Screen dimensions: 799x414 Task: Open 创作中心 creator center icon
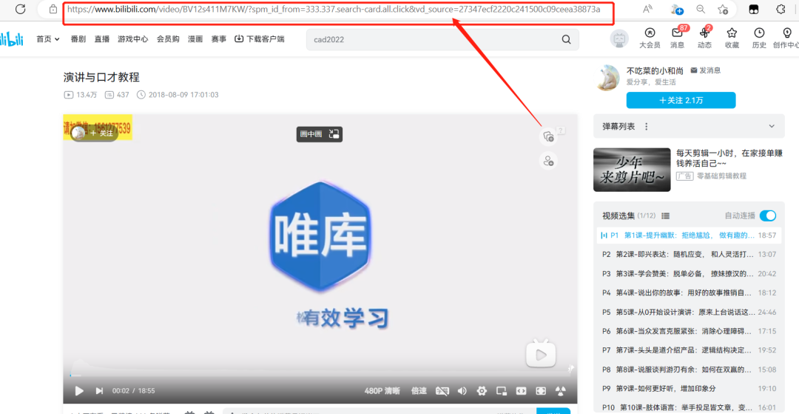click(x=786, y=39)
